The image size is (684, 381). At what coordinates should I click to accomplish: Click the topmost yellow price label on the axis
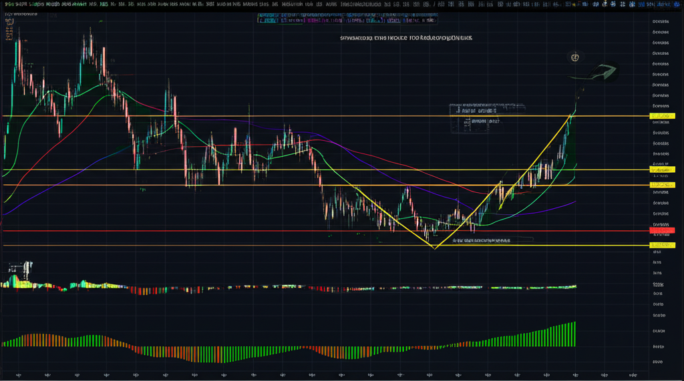[x=661, y=116]
